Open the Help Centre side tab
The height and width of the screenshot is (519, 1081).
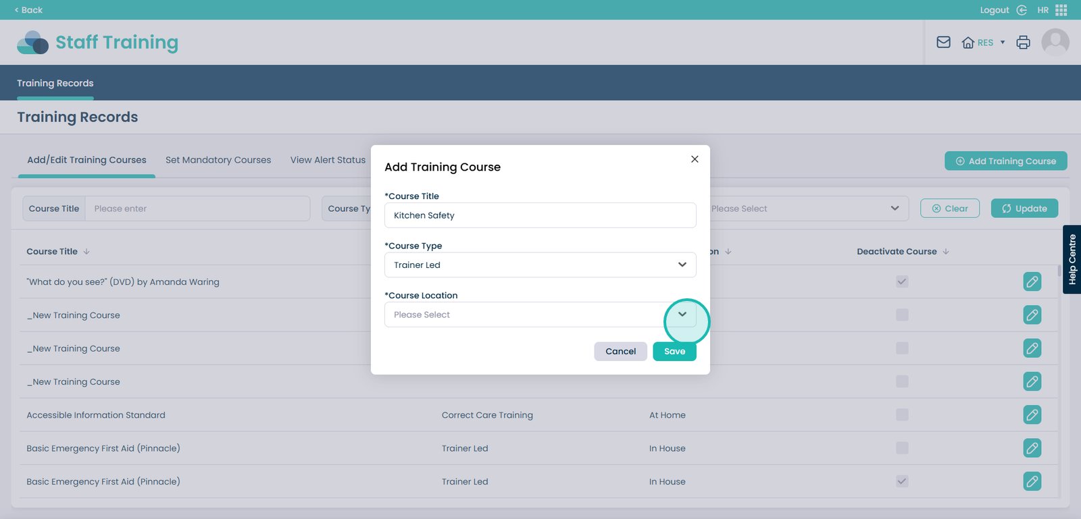coord(1072,259)
